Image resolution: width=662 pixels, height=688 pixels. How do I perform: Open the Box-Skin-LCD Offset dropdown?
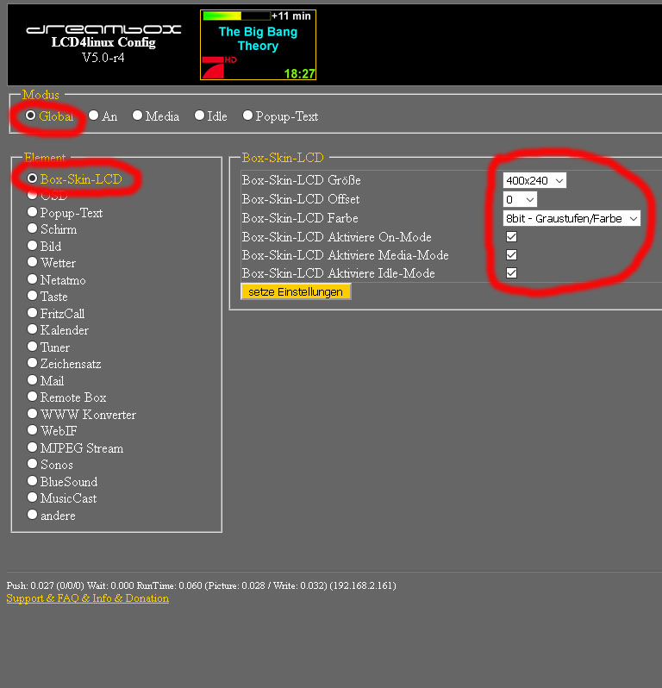(520, 199)
